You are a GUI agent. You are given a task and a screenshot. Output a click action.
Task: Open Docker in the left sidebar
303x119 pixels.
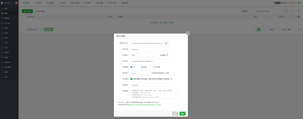click(x=7, y=23)
